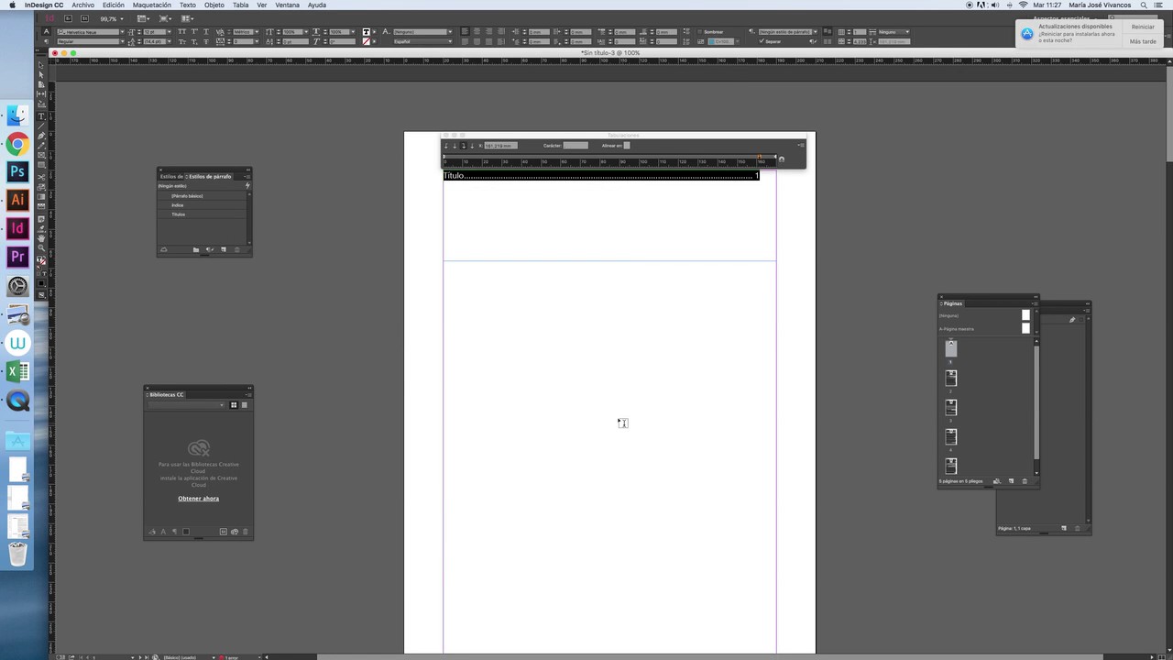Select the Type tool in the toolbox
Viewport: 1173px width, 660px height.
point(41,115)
